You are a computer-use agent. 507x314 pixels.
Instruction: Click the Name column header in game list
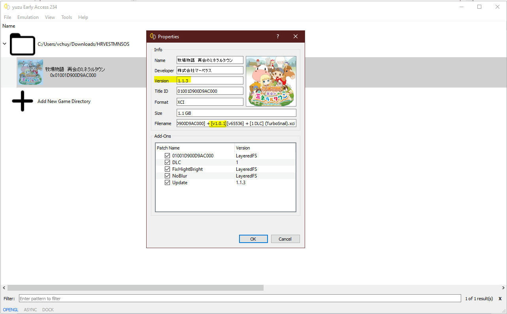(x=9, y=26)
